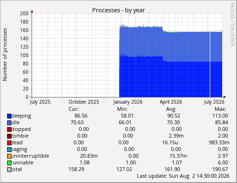
Task: Click the 100 y-axis tick label
Action: click(24, 55)
